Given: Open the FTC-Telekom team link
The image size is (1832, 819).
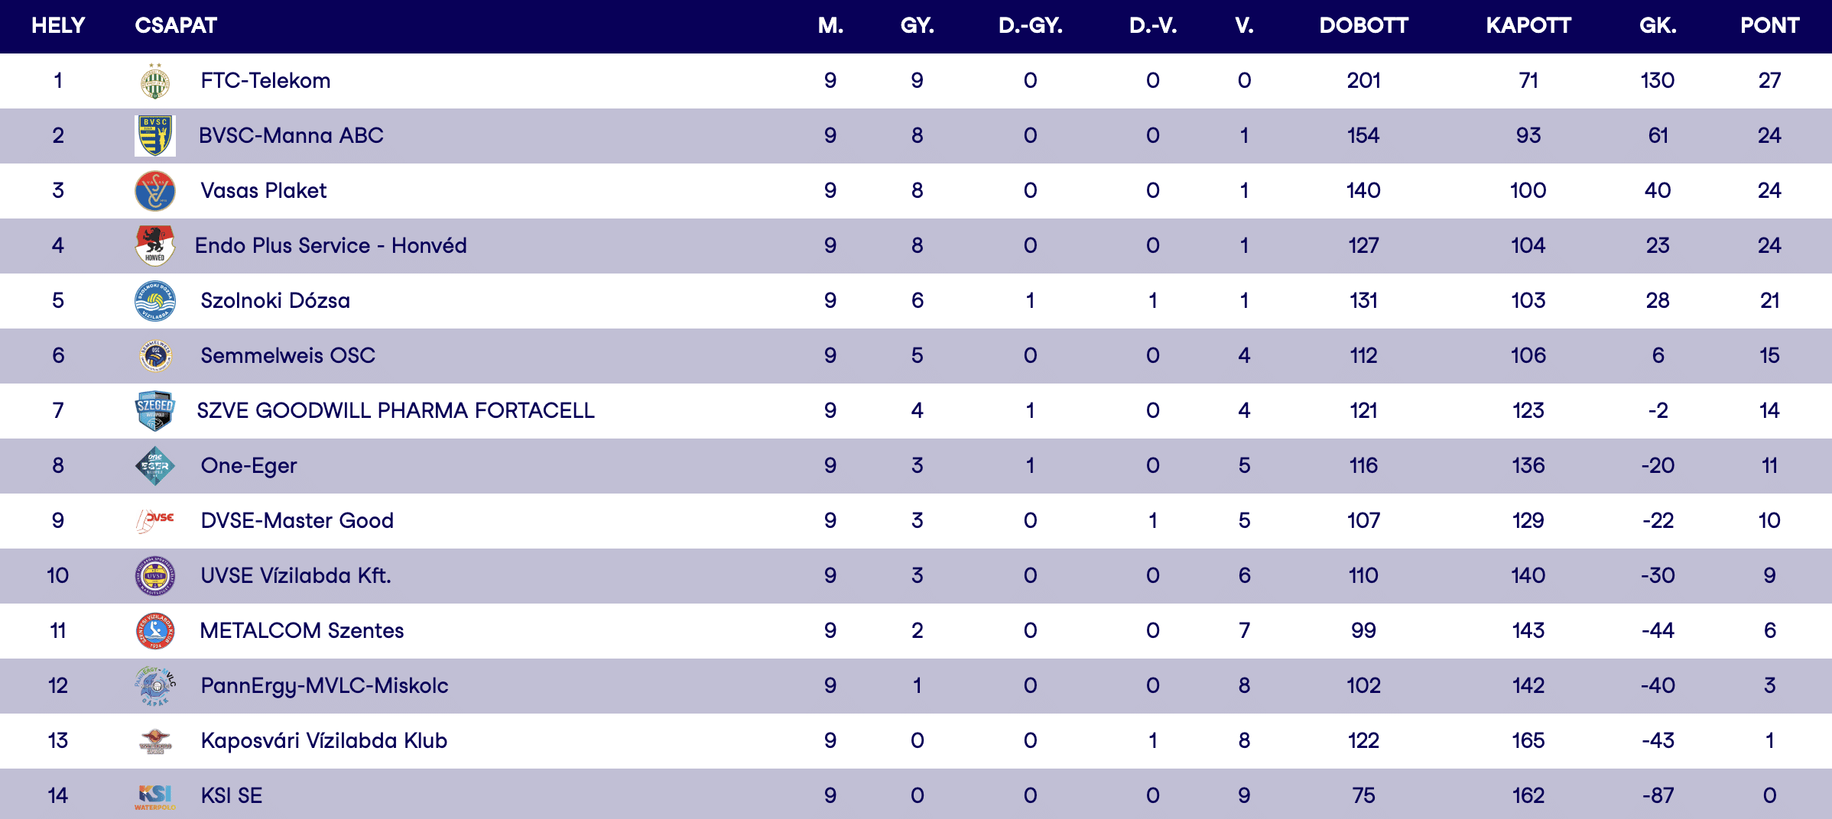Looking at the screenshot, I should pyautogui.click(x=265, y=81).
